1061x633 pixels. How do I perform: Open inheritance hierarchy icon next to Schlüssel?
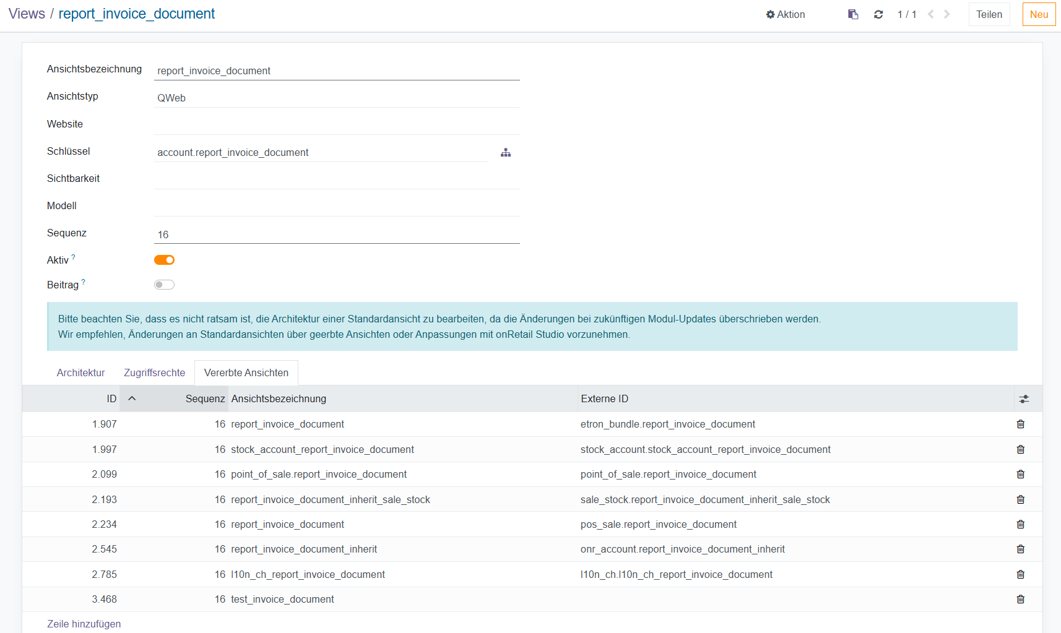506,153
